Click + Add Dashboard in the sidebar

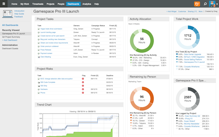point(9,40)
